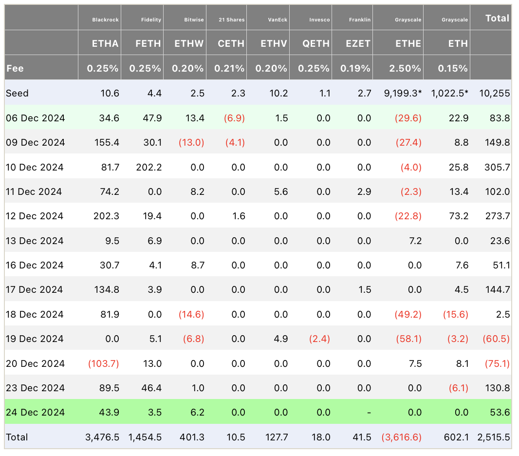Viewport: 519px width, 456px height.
Task: Click the 0.21% fee value
Action: 229,69
